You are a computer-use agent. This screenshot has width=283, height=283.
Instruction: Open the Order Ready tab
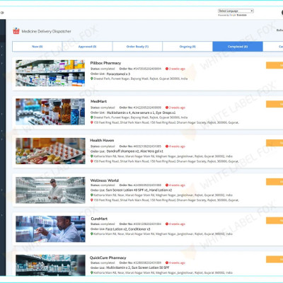[x=137, y=47]
